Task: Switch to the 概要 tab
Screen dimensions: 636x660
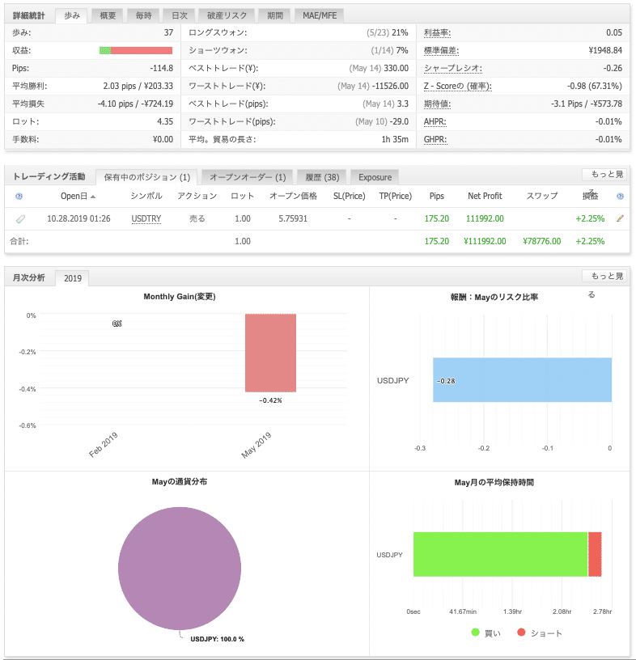Action: [x=108, y=15]
